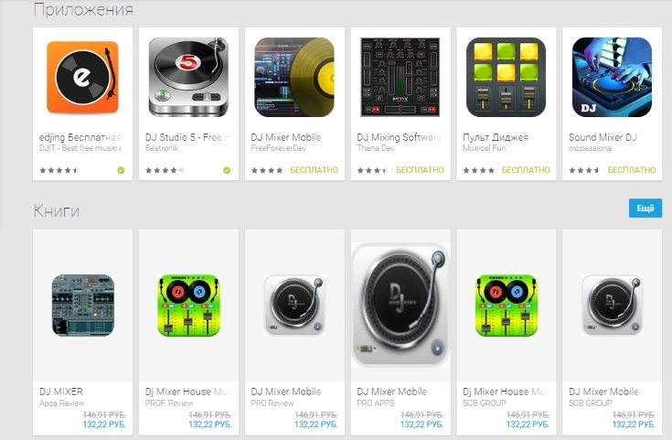The width and height of the screenshot is (672, 440).
Task: Select the Пульт Диджея pad grid icon
Action: click(507, 77)
